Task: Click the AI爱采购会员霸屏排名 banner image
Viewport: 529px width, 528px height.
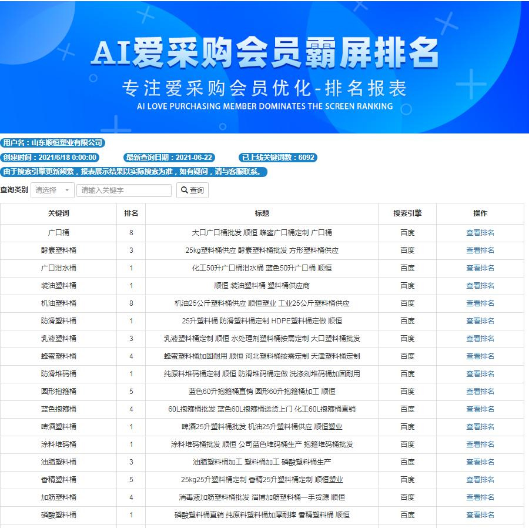Action: [264, 67]
